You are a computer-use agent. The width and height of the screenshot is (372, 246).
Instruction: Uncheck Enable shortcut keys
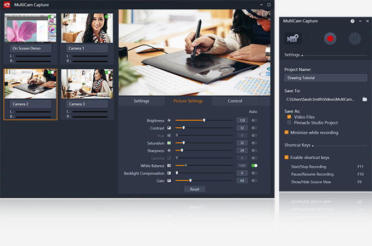[x=286, y=157]
